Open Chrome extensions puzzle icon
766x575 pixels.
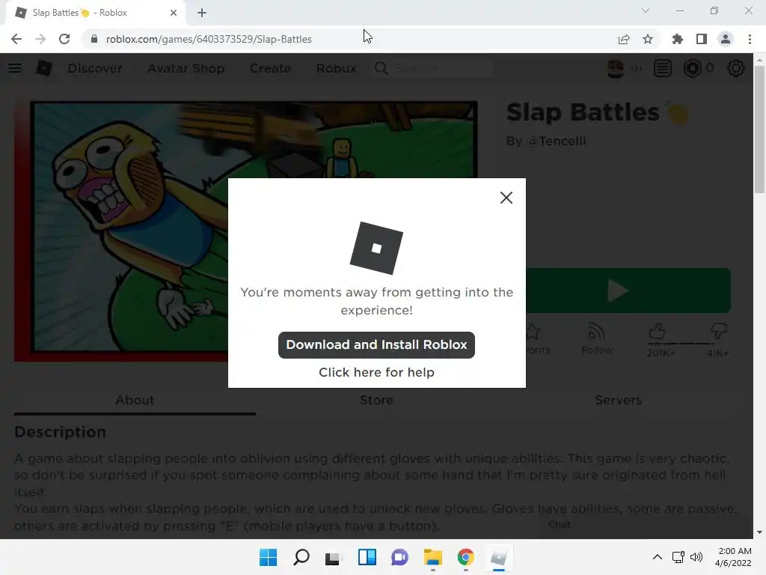click(678, 39)
